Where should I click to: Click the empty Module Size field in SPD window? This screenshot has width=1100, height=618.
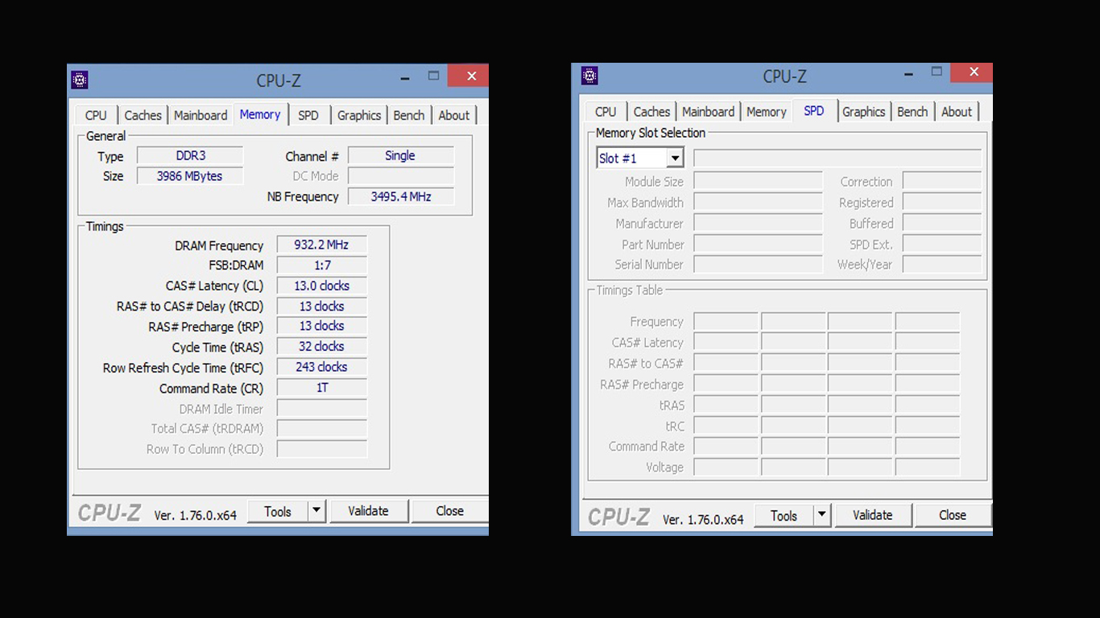[759, 181]
